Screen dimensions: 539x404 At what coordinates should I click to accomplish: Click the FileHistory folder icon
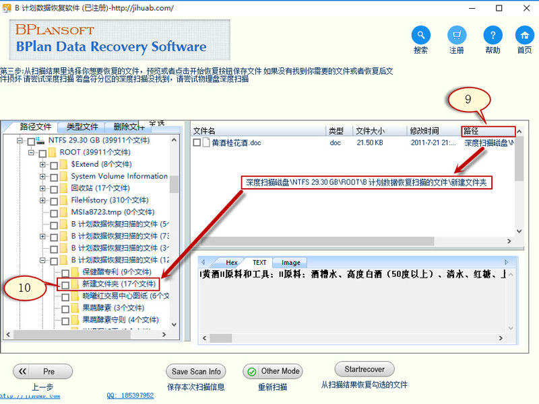pyautogui.click(x=64, y=200)
